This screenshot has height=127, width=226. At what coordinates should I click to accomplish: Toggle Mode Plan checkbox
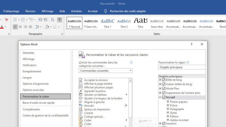click(163, 89)
